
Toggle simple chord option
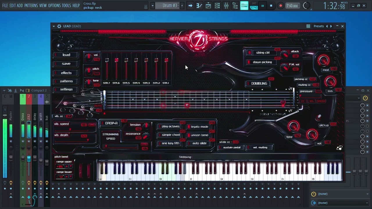[169, 135]
